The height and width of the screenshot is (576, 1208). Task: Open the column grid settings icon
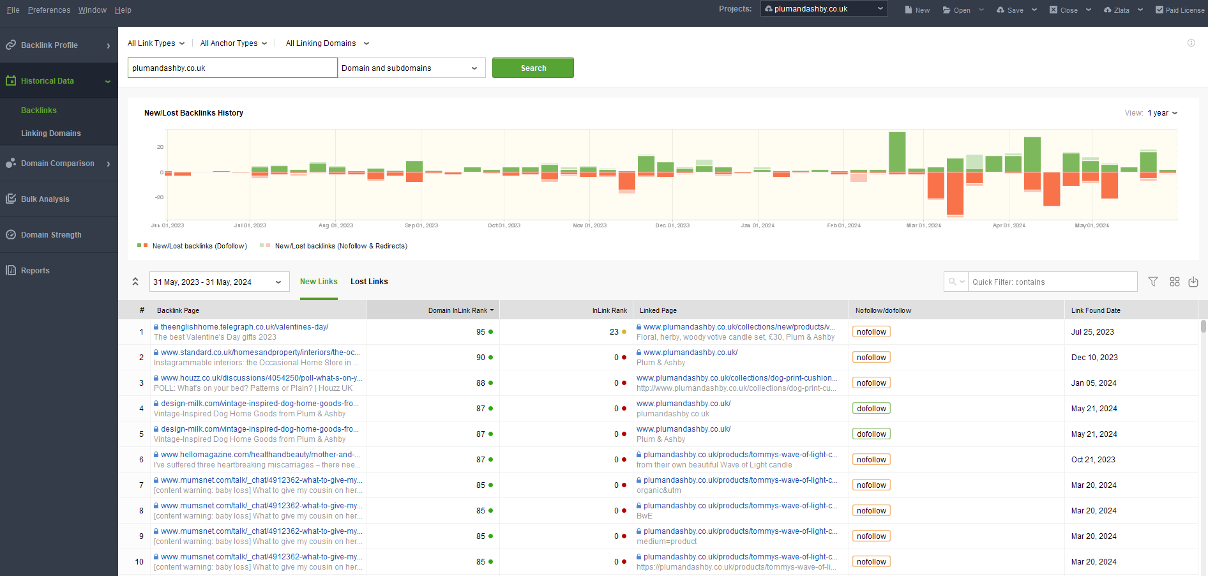(x=1175, y=282)
